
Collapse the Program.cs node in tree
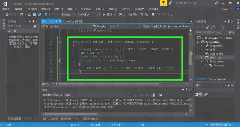(x=201, y=61)
